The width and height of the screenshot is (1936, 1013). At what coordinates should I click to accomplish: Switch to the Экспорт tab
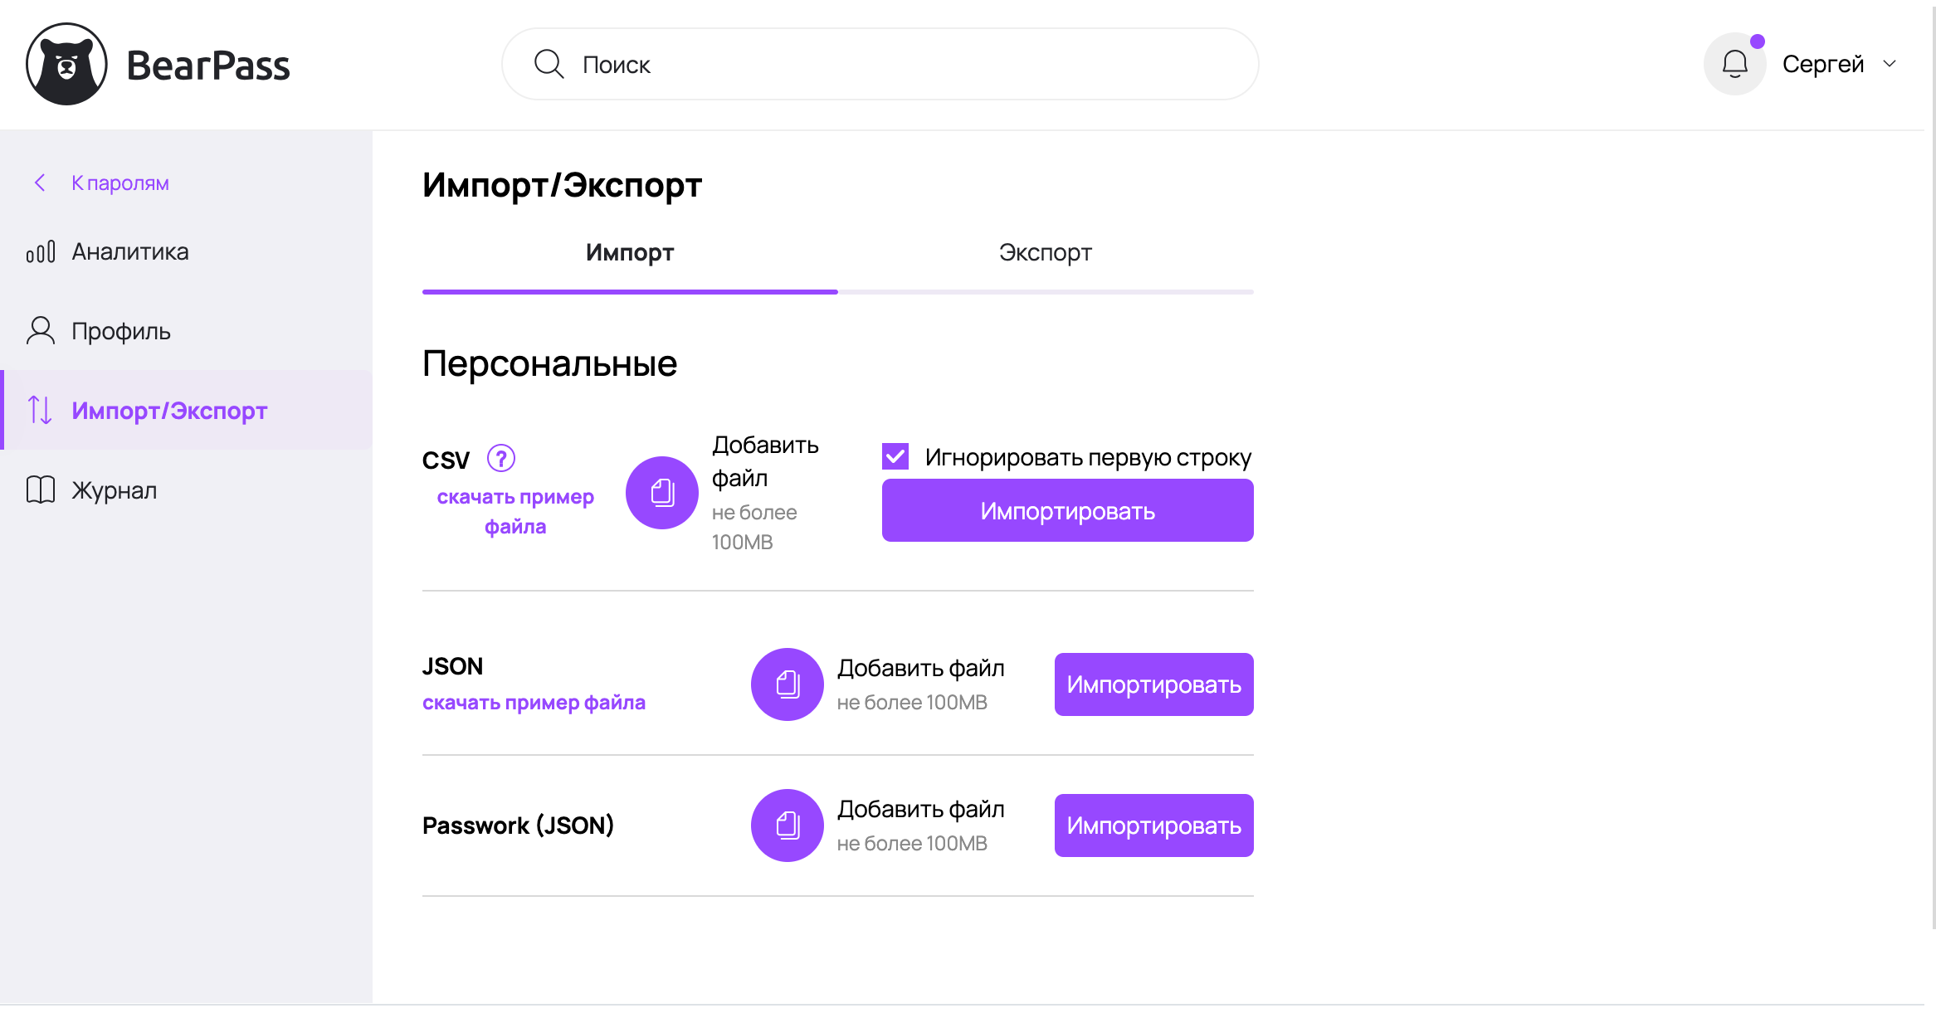1045,252
